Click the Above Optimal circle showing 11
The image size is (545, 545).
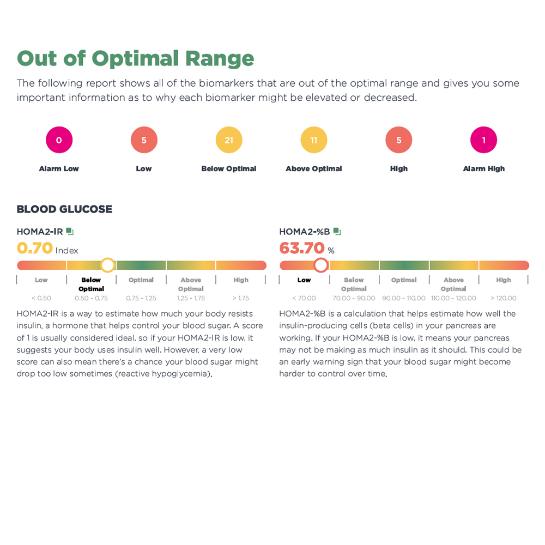click(x=314, y=140)
